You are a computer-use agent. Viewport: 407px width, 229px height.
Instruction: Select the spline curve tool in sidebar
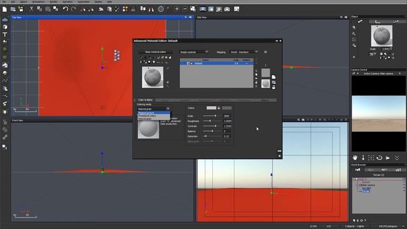[x=4, y=81]
